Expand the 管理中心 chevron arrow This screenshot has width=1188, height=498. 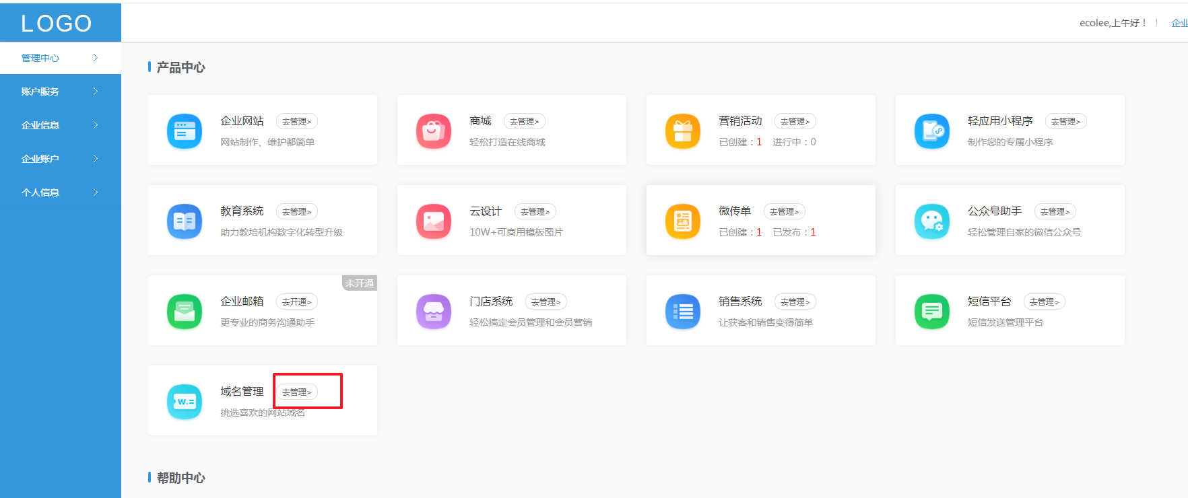click(96, 58)
